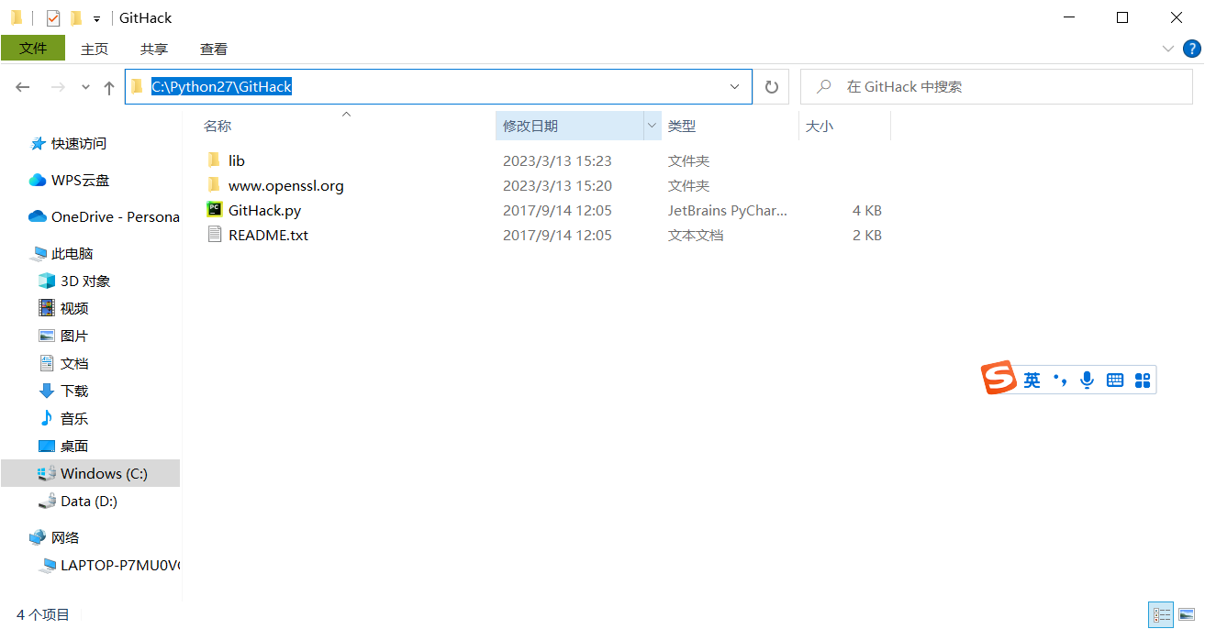Open the 查看 ribbon tab
Image resolution: width=1205 pixels, height=629 pixels.
tap(214, 49)
